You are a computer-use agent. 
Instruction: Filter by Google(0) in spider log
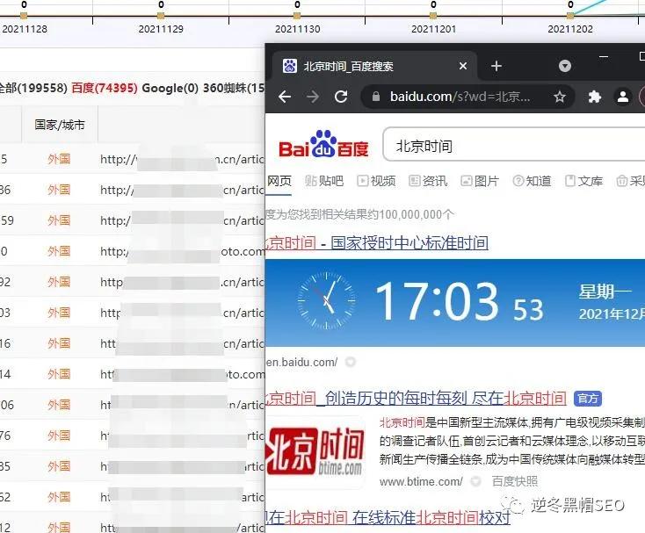click(x=170, y=88)
